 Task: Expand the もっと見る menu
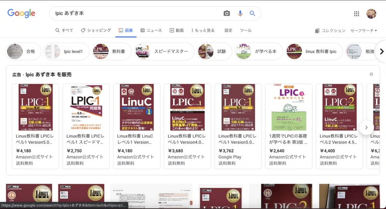tap(203, 30)
